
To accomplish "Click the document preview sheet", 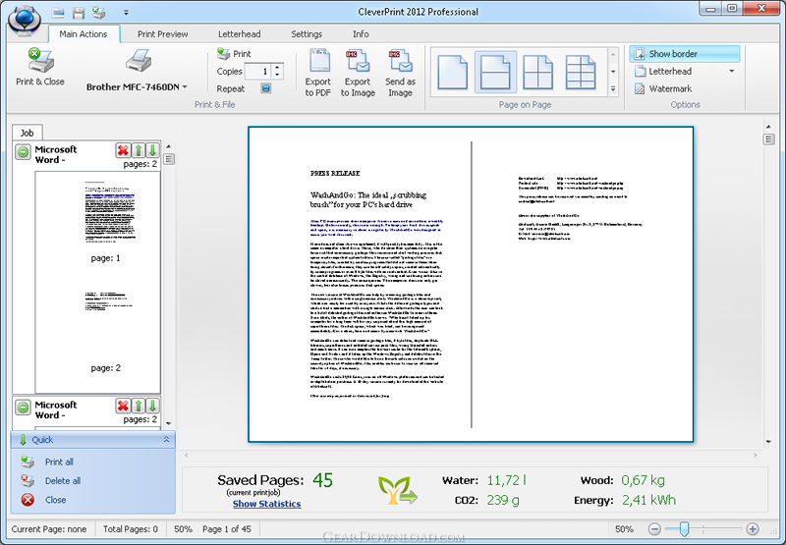I will (x=471, y=284).
